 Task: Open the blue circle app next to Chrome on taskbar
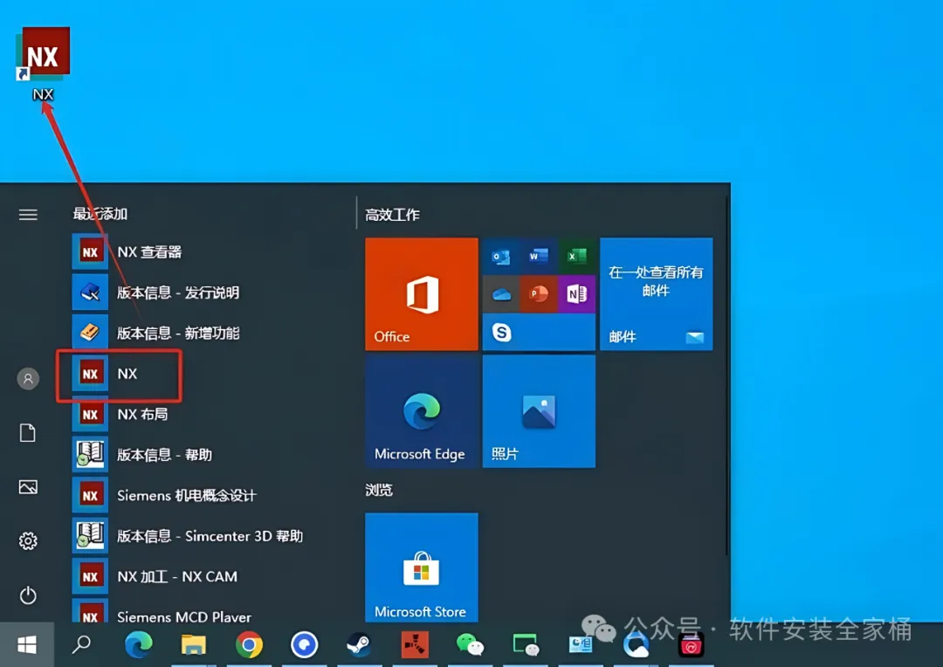(x=305, y=645)
